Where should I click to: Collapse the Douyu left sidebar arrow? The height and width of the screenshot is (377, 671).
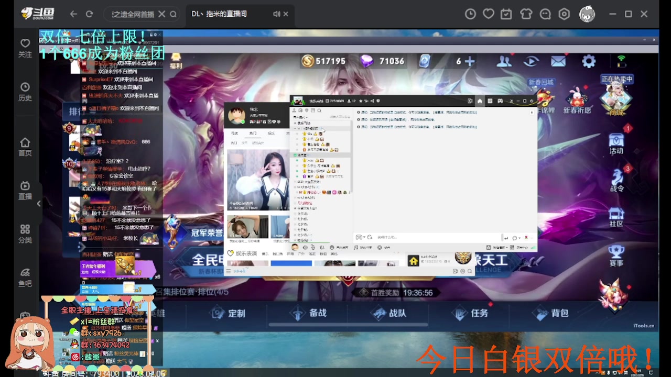(x=39, y=204)
